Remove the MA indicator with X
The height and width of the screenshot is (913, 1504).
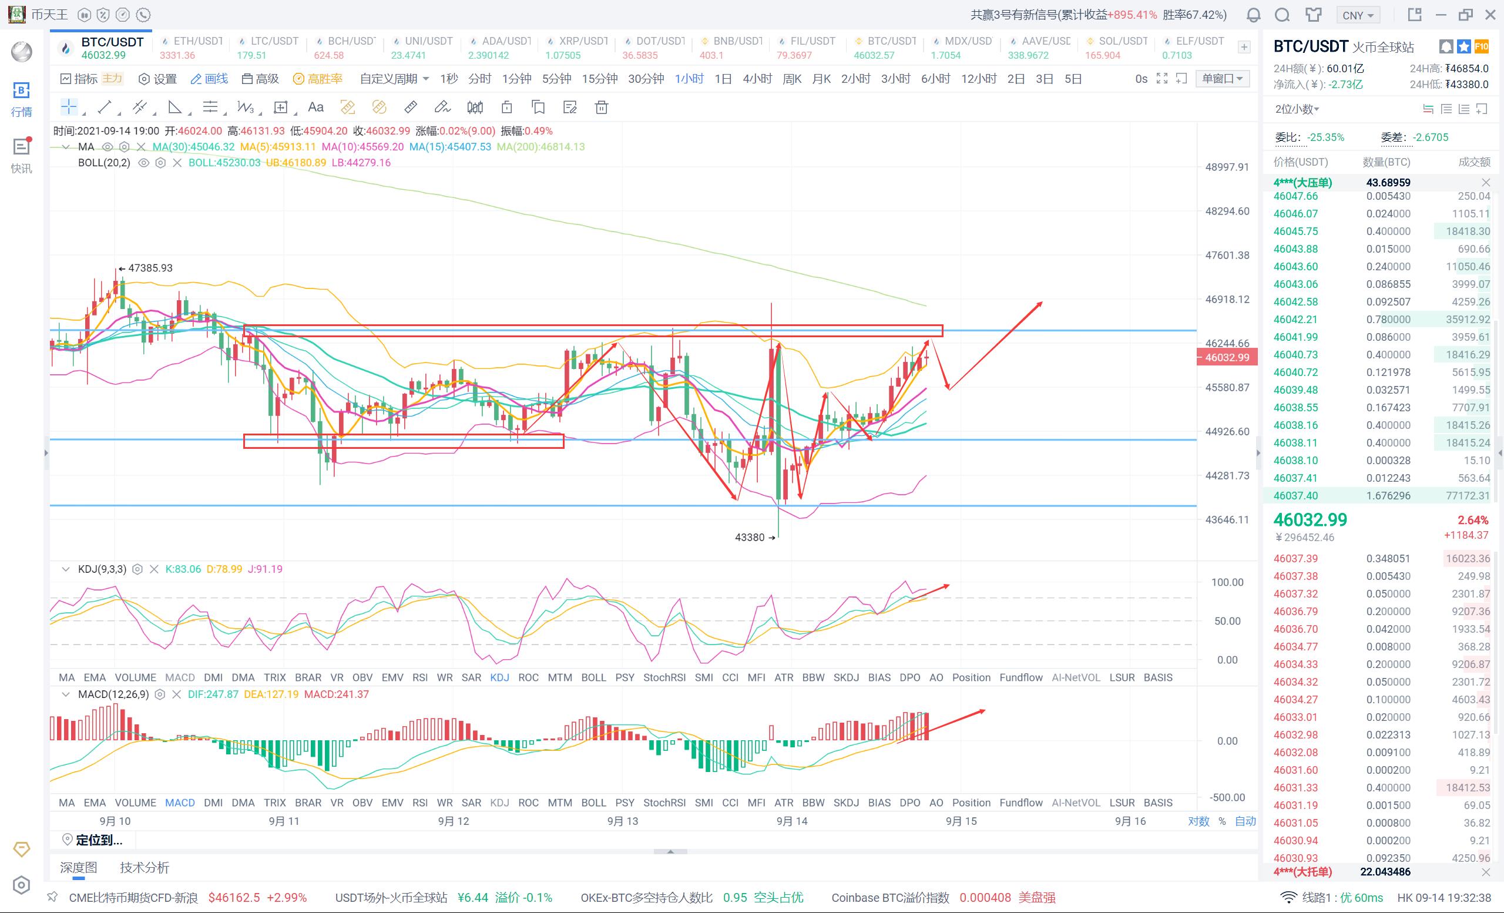coord(142,146)
